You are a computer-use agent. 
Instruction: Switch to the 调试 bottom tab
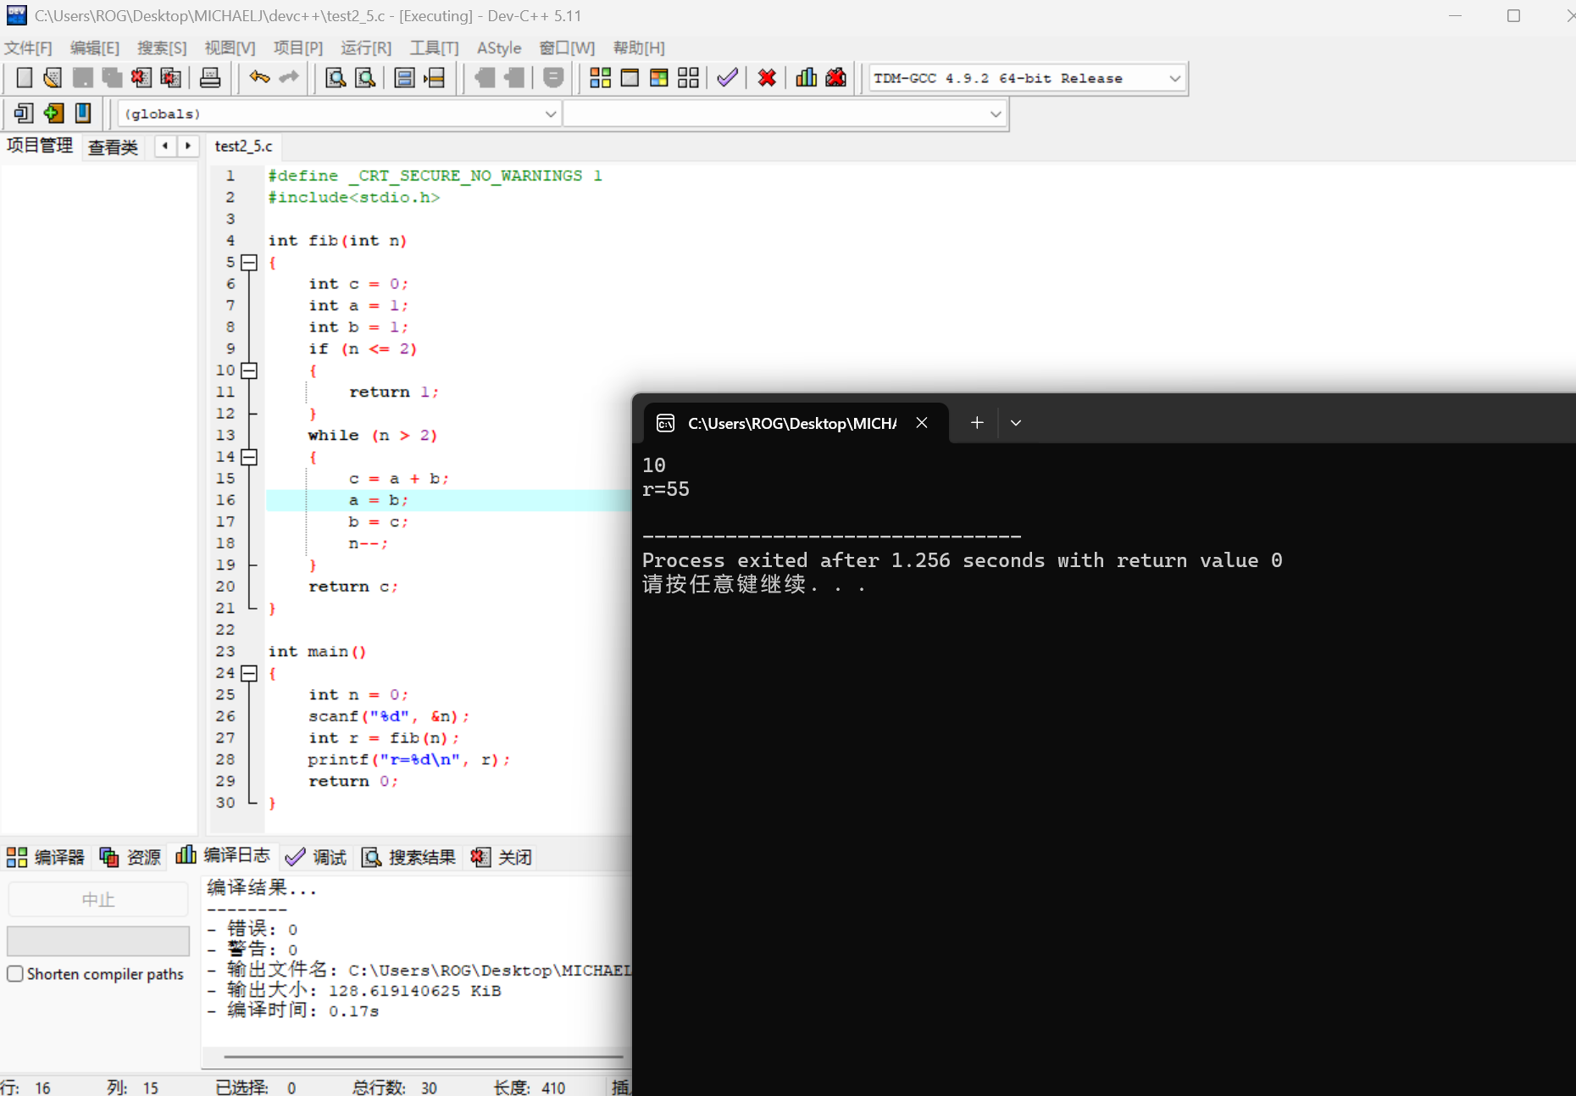[316, 857]
